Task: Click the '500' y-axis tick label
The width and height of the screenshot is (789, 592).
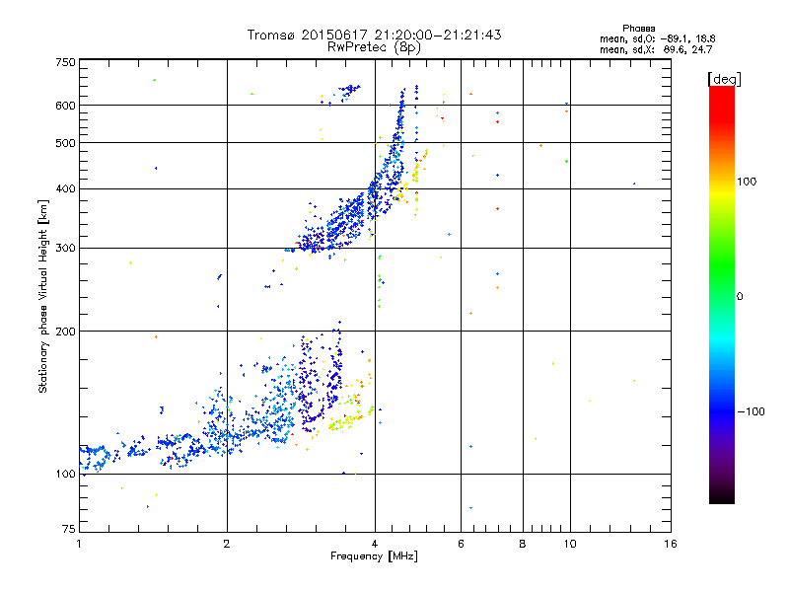Action: point(66,143)
